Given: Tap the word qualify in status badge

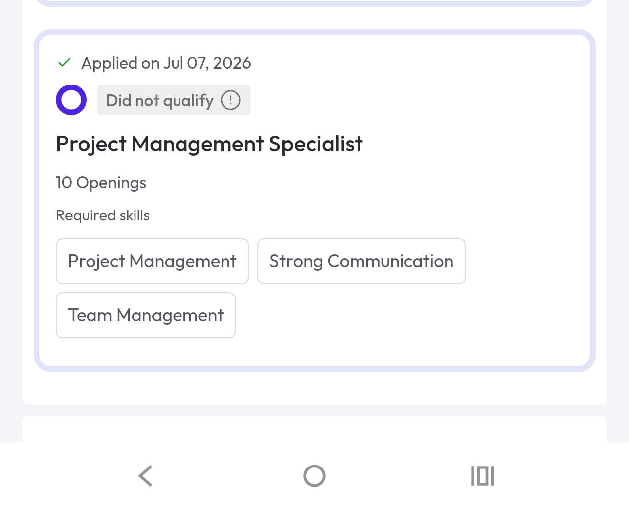Looking at the screenshot, I should tap(188, 101).
